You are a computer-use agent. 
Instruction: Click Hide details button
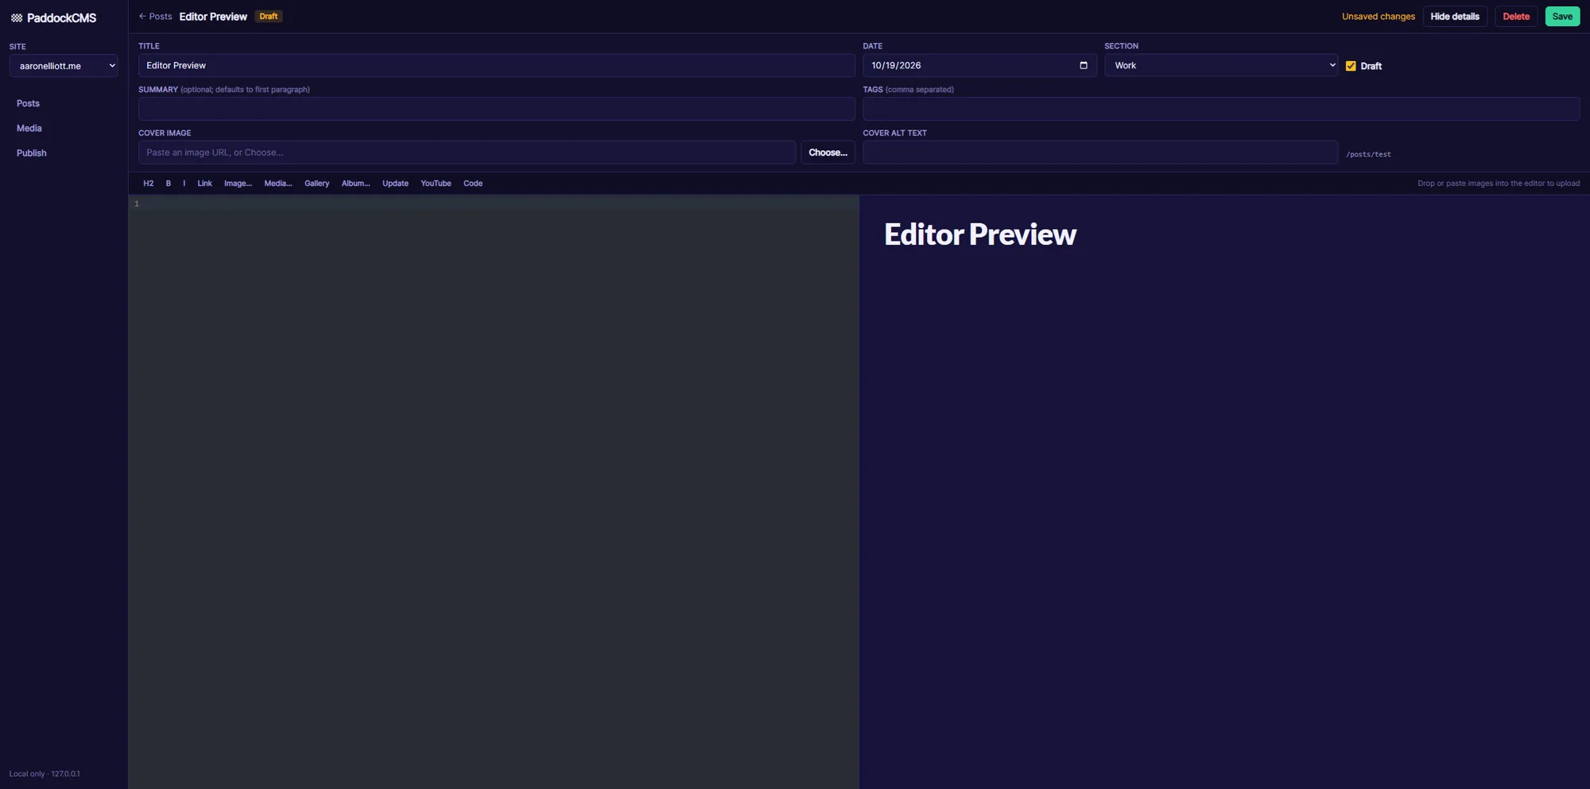[x=1455, y=16]
